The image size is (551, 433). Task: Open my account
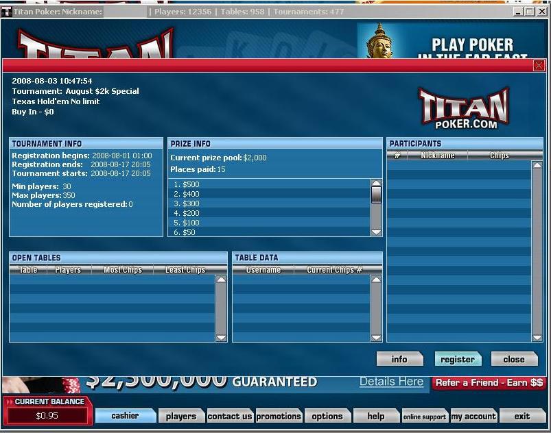pos(473,416)
